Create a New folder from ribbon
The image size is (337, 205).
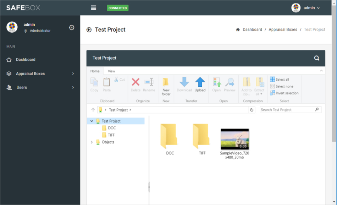pos(166,87)
